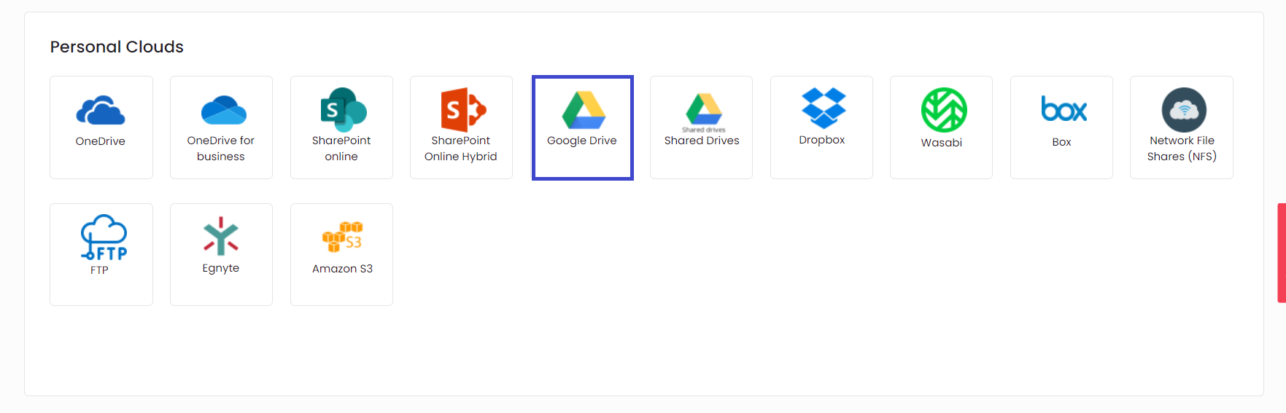Pick the Amazon S3 cubes icon
Image resolution: width=1286 pixels, height=413 pixels.
(x=343, y=237)
